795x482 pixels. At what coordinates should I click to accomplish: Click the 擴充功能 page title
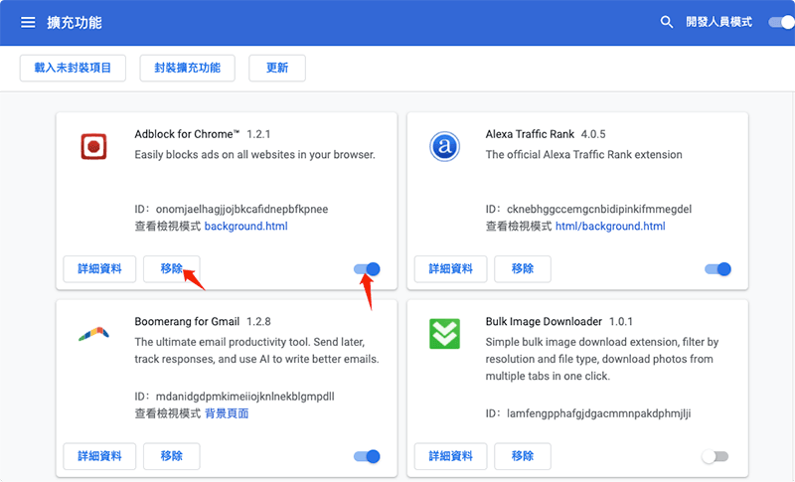tap(75, 22)
